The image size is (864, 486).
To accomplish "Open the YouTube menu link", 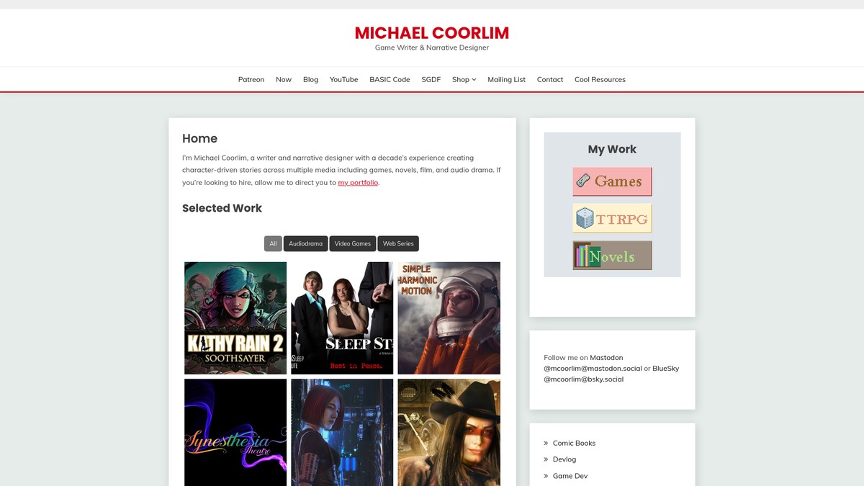I will 343,80.
